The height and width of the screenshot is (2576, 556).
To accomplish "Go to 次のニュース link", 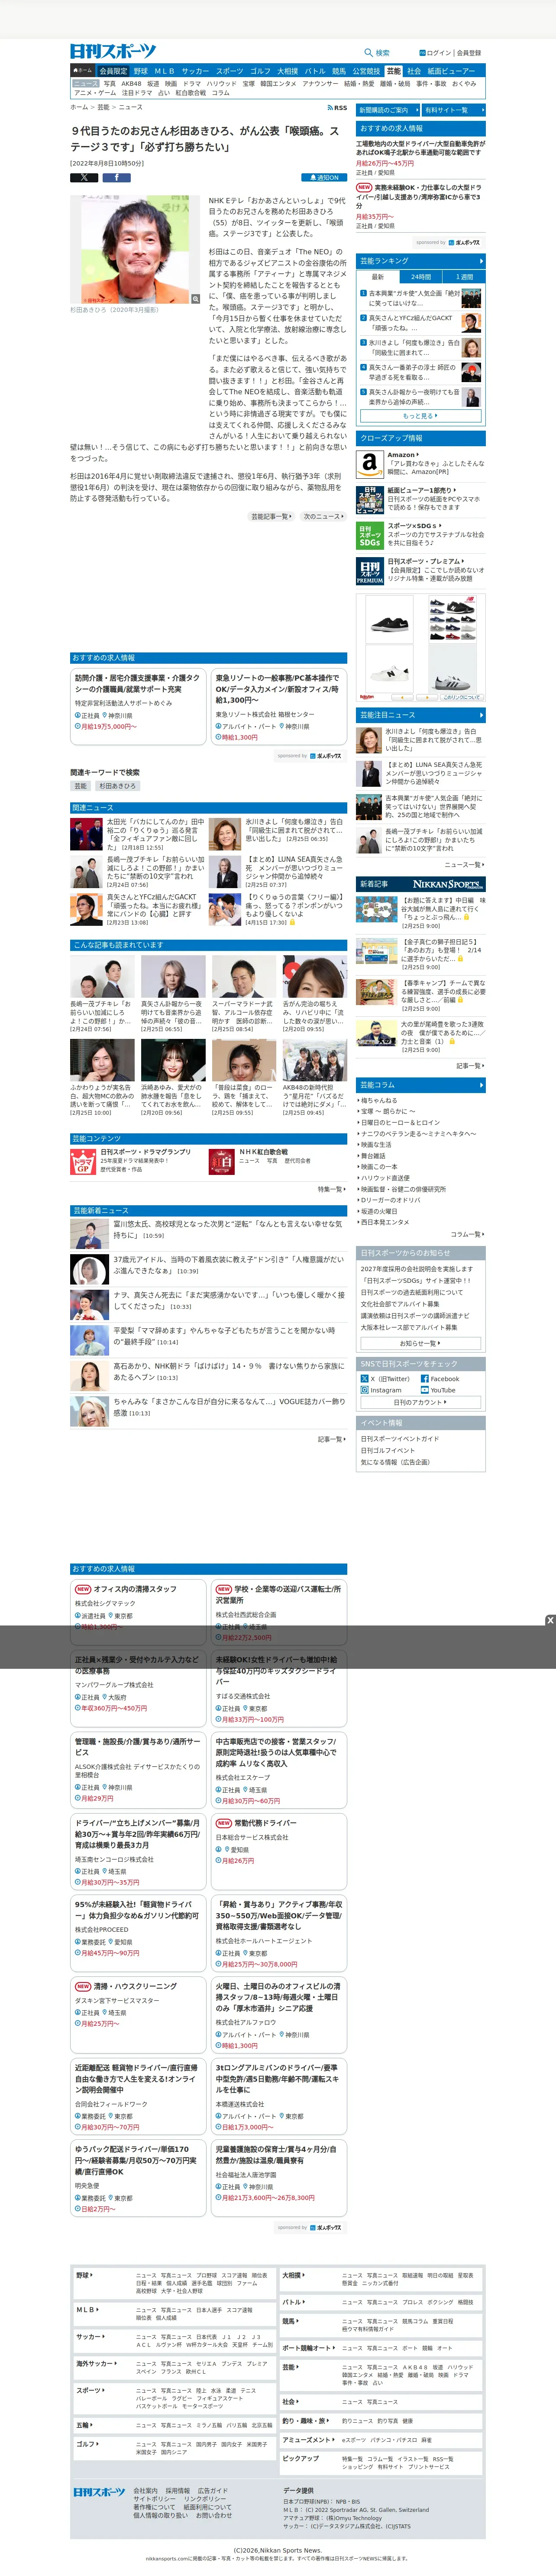I will pyautogui.click(x=324, y=517).
